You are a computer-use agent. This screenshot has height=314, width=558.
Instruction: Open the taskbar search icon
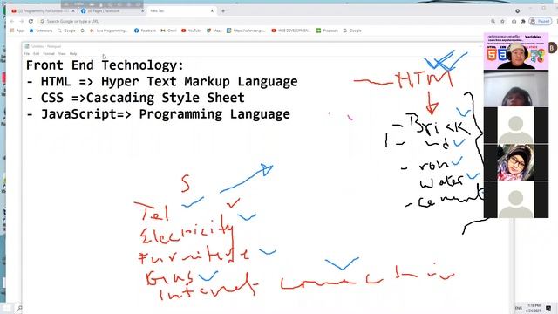point(20,308)
